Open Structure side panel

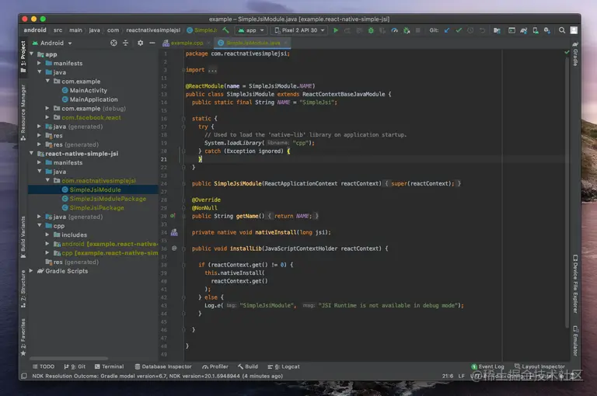click(x=23, y=289)
